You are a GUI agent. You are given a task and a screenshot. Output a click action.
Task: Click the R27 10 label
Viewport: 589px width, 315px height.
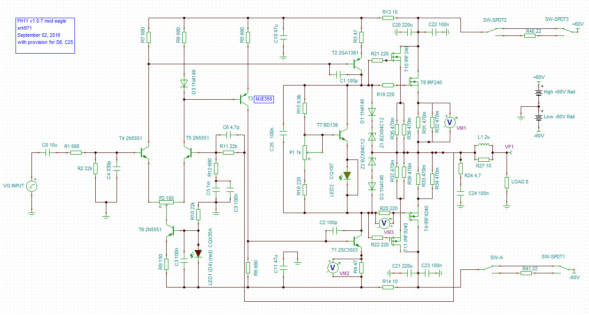(483, 166)
